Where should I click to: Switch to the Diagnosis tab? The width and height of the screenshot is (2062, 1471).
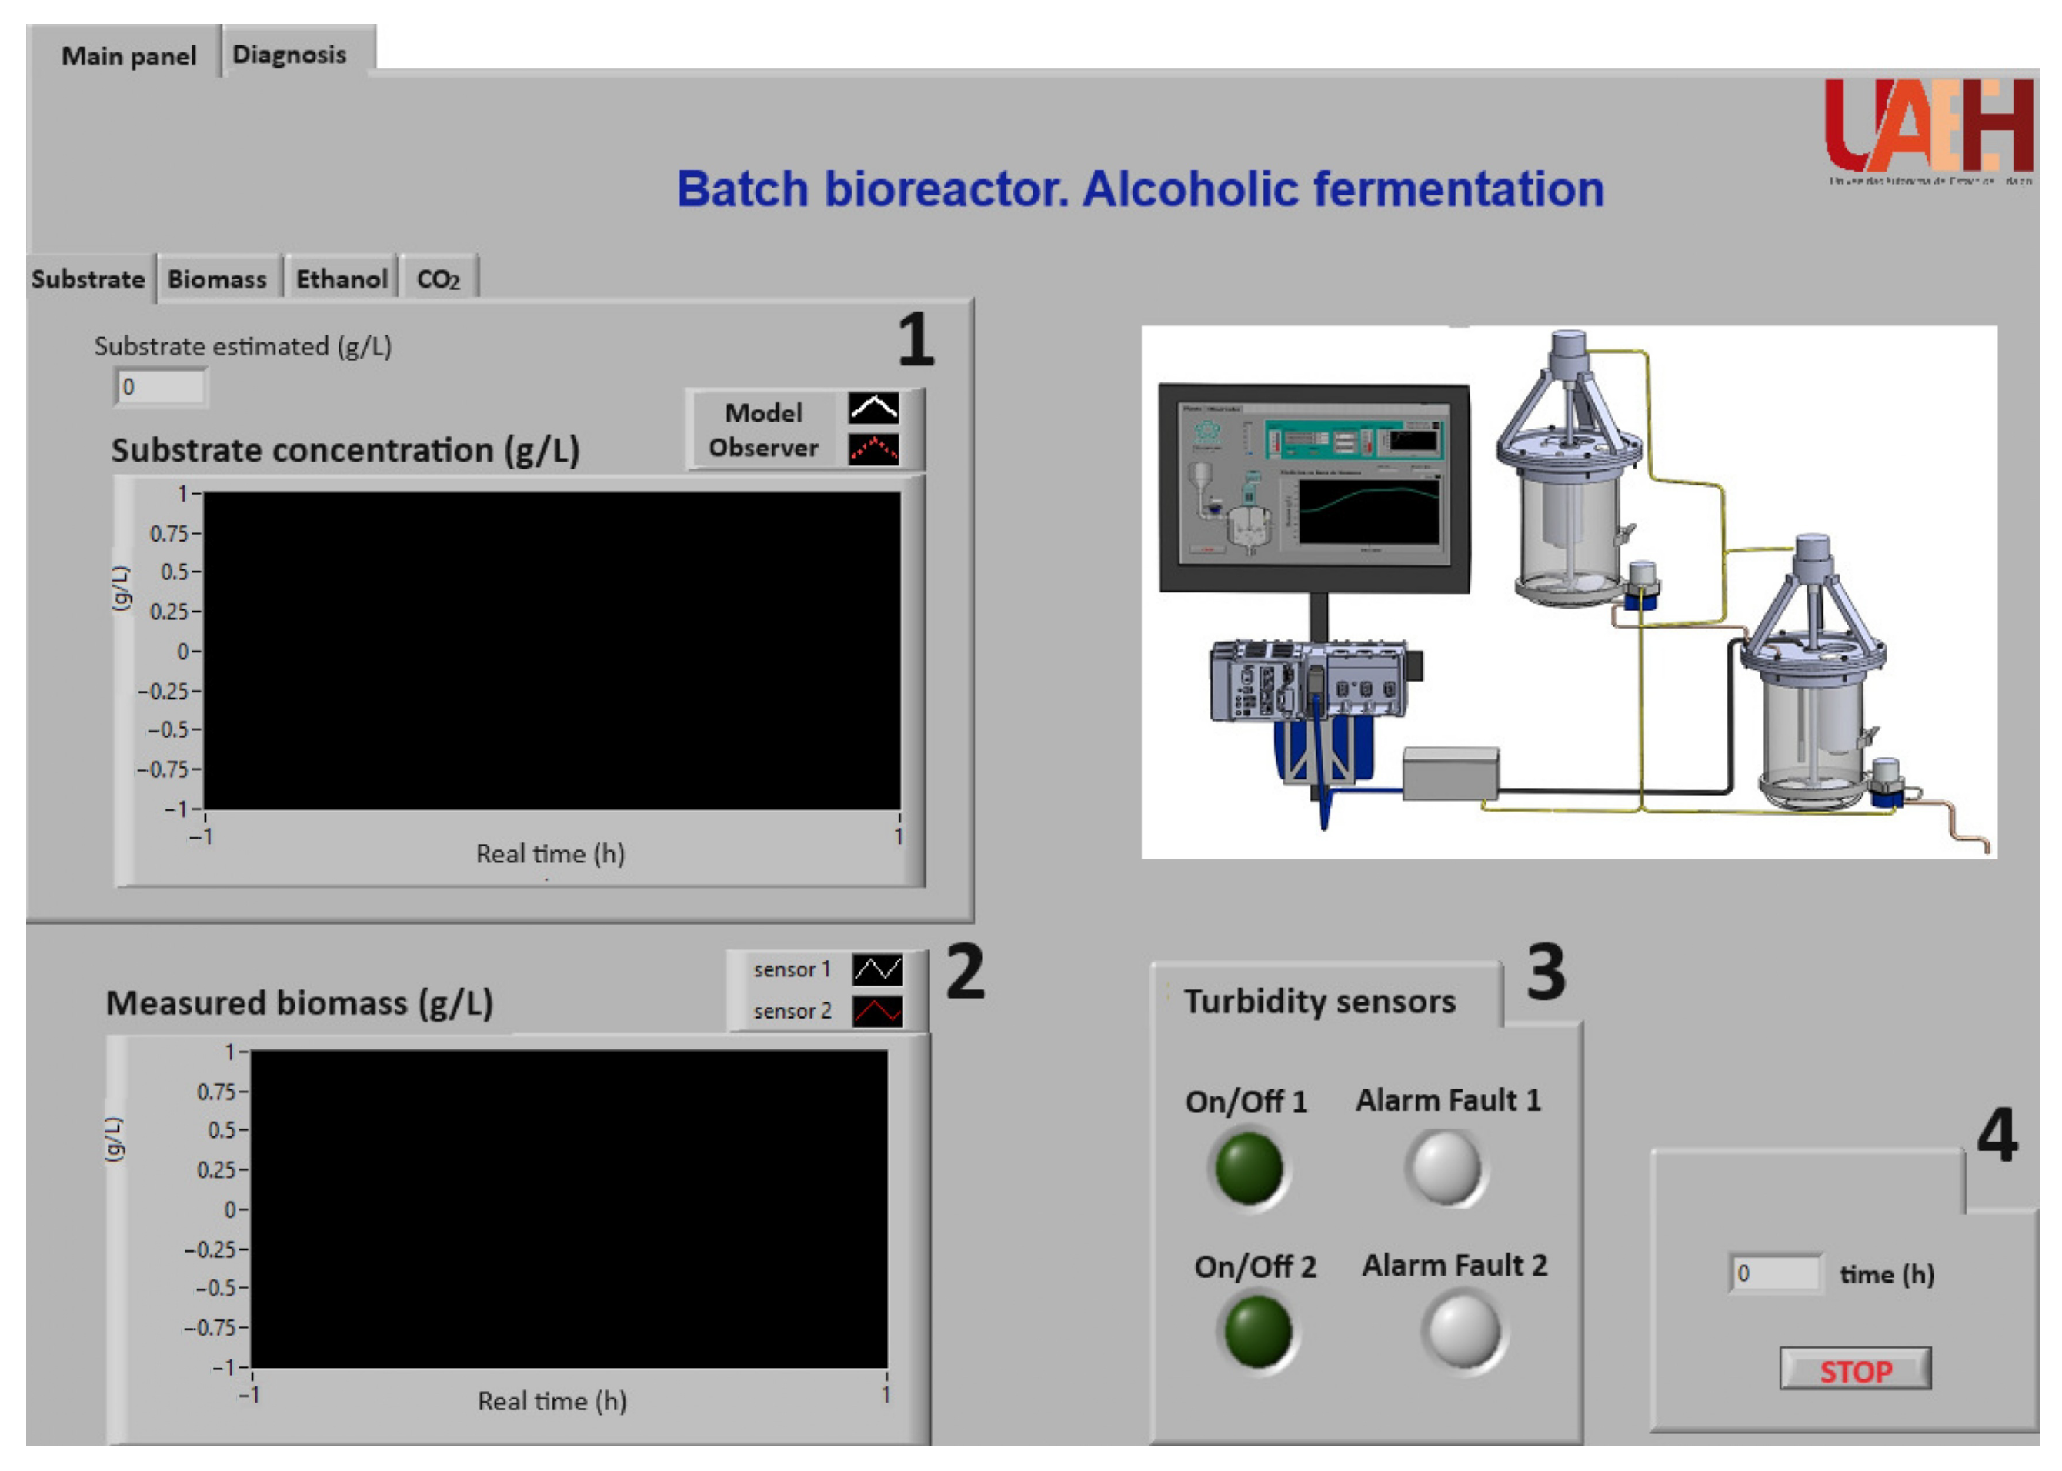289,55
